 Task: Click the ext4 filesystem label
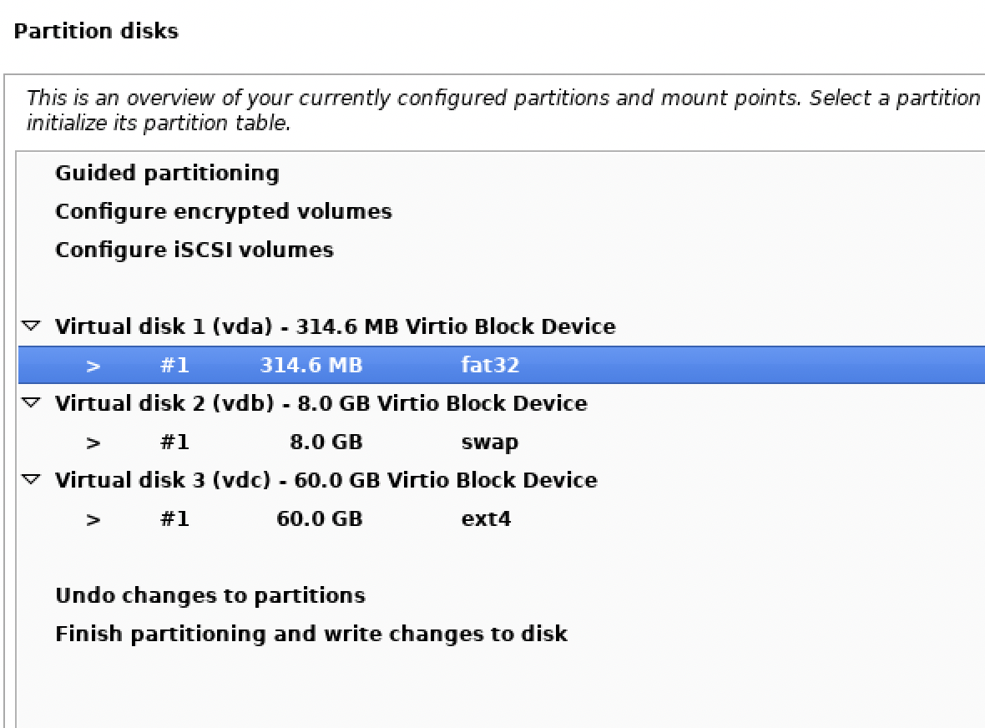pyautogui.click(x=486, y=519)
